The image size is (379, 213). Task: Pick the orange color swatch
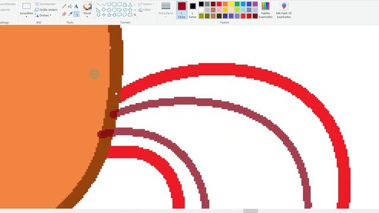point(225,4)
